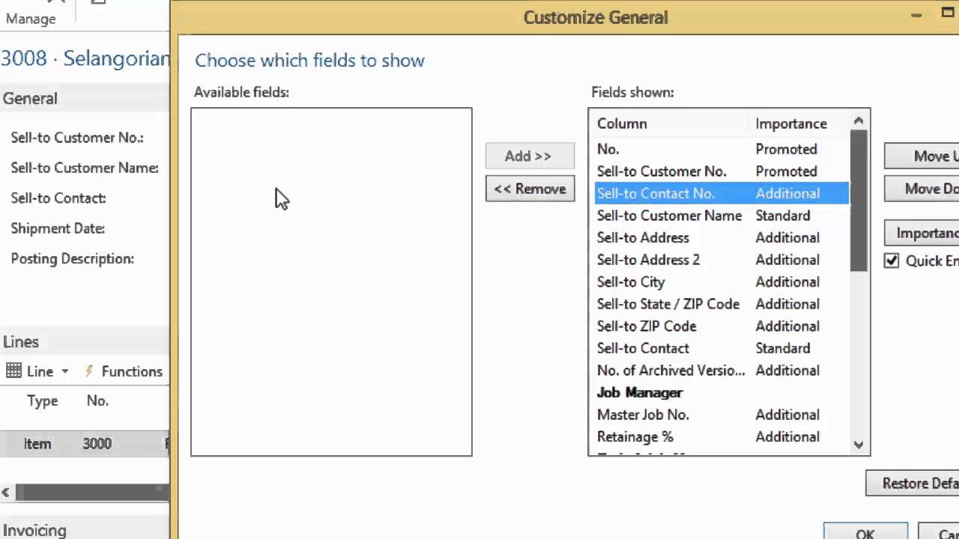Click the Type column header in Lines
Image resolution: width=959 pixels, height=539 pixels.
point(43,401)
